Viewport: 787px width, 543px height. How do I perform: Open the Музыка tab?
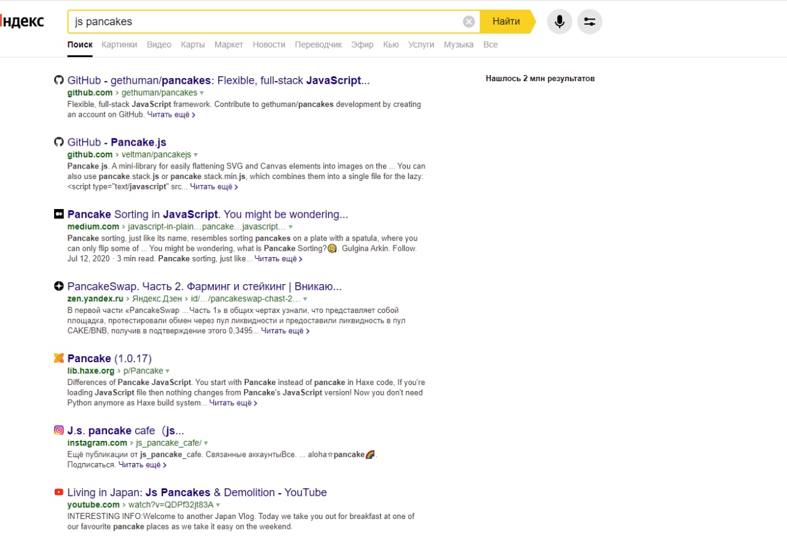(x=459, y=45)
